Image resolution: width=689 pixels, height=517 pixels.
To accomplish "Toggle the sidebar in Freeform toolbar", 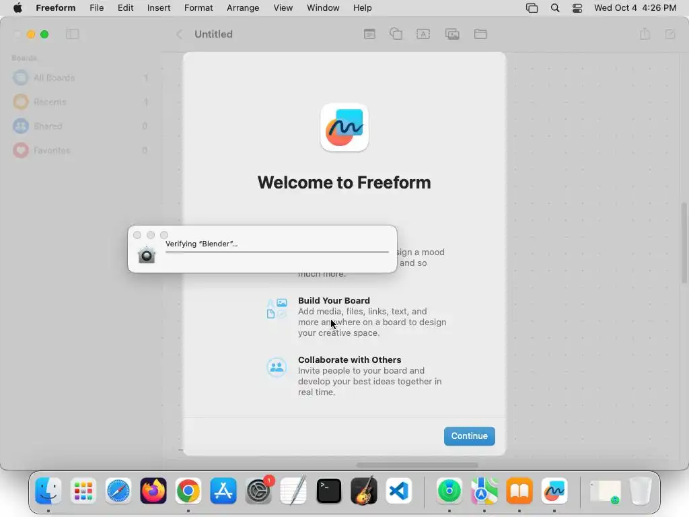I will 72,34.
